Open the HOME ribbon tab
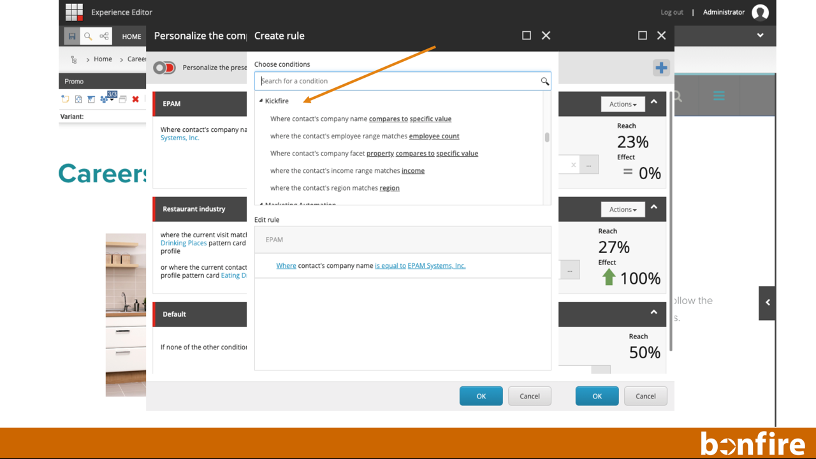This screenshot has width=816, height=459. point(131,36)
